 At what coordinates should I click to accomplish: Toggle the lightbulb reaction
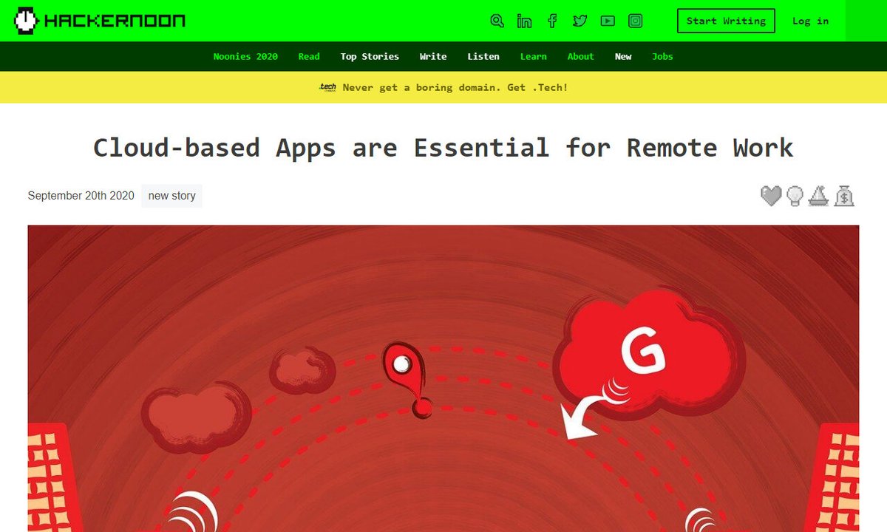(x=795, y=196)
